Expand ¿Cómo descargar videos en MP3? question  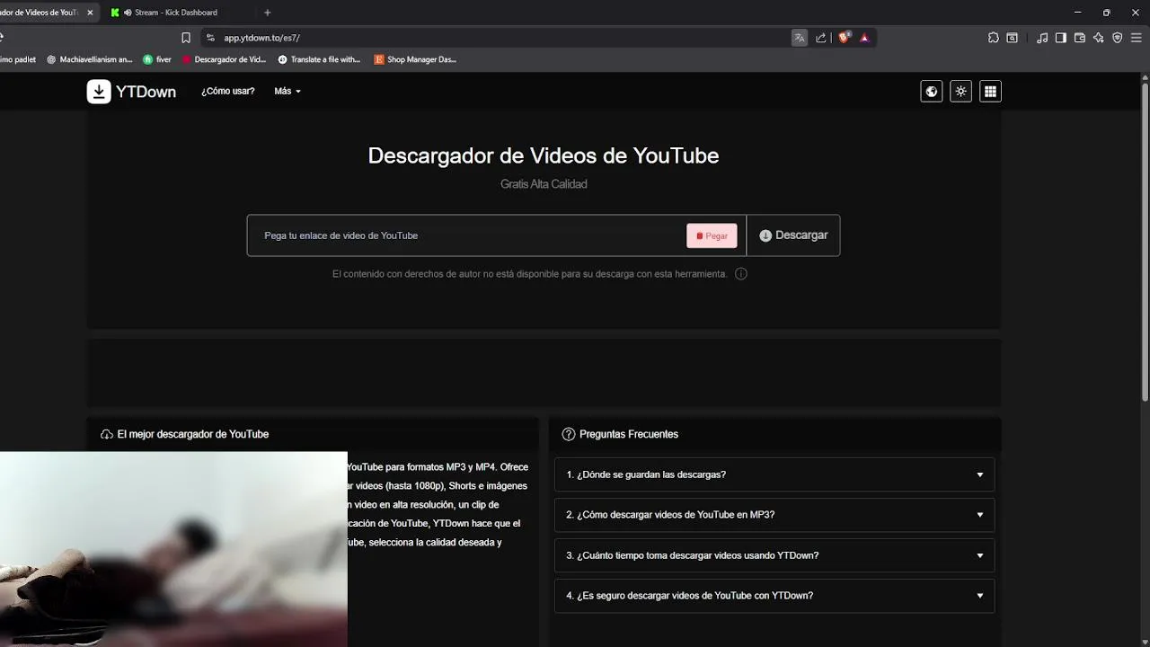tap(774, 515)
